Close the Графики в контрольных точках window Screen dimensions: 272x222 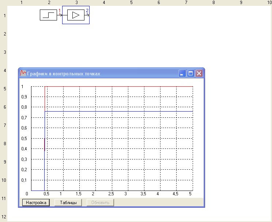(199, 74)
